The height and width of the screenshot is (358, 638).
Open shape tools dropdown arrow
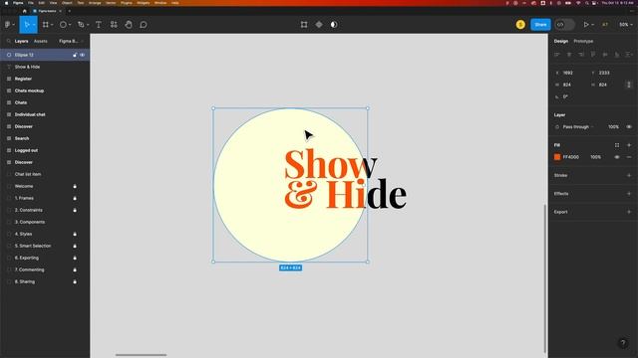70,25
